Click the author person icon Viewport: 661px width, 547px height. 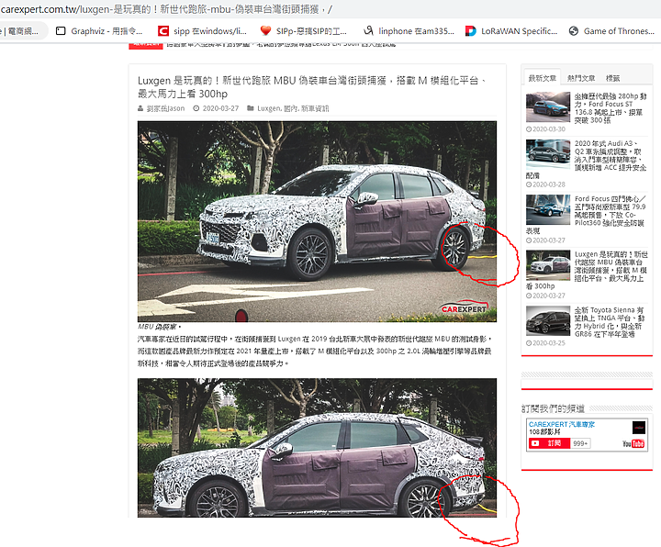(x=140, y=108)
